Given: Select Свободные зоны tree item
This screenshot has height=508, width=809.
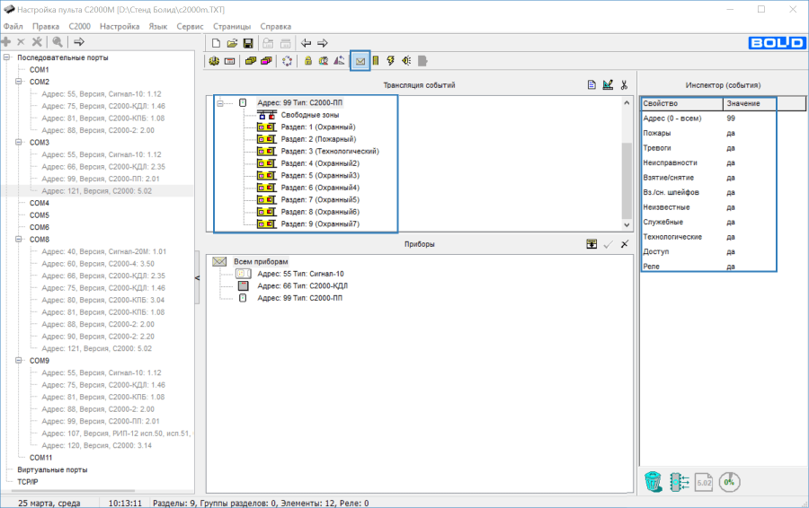Looking at the screenshot, I should (x=309, y=115).
